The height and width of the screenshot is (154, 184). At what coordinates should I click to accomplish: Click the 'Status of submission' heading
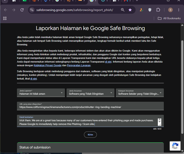(35, 147)
